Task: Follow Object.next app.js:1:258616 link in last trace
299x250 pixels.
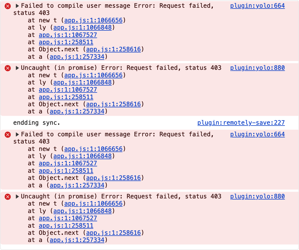Action: 113,233
